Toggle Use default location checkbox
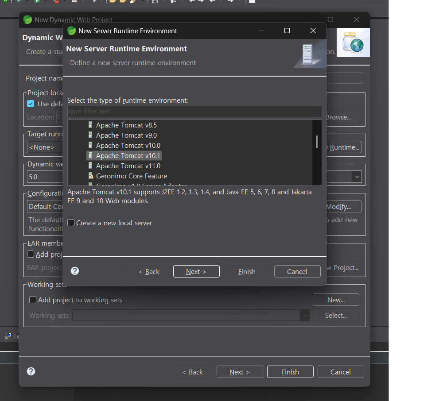Viewport: 439px width, 401px height. 31,104
